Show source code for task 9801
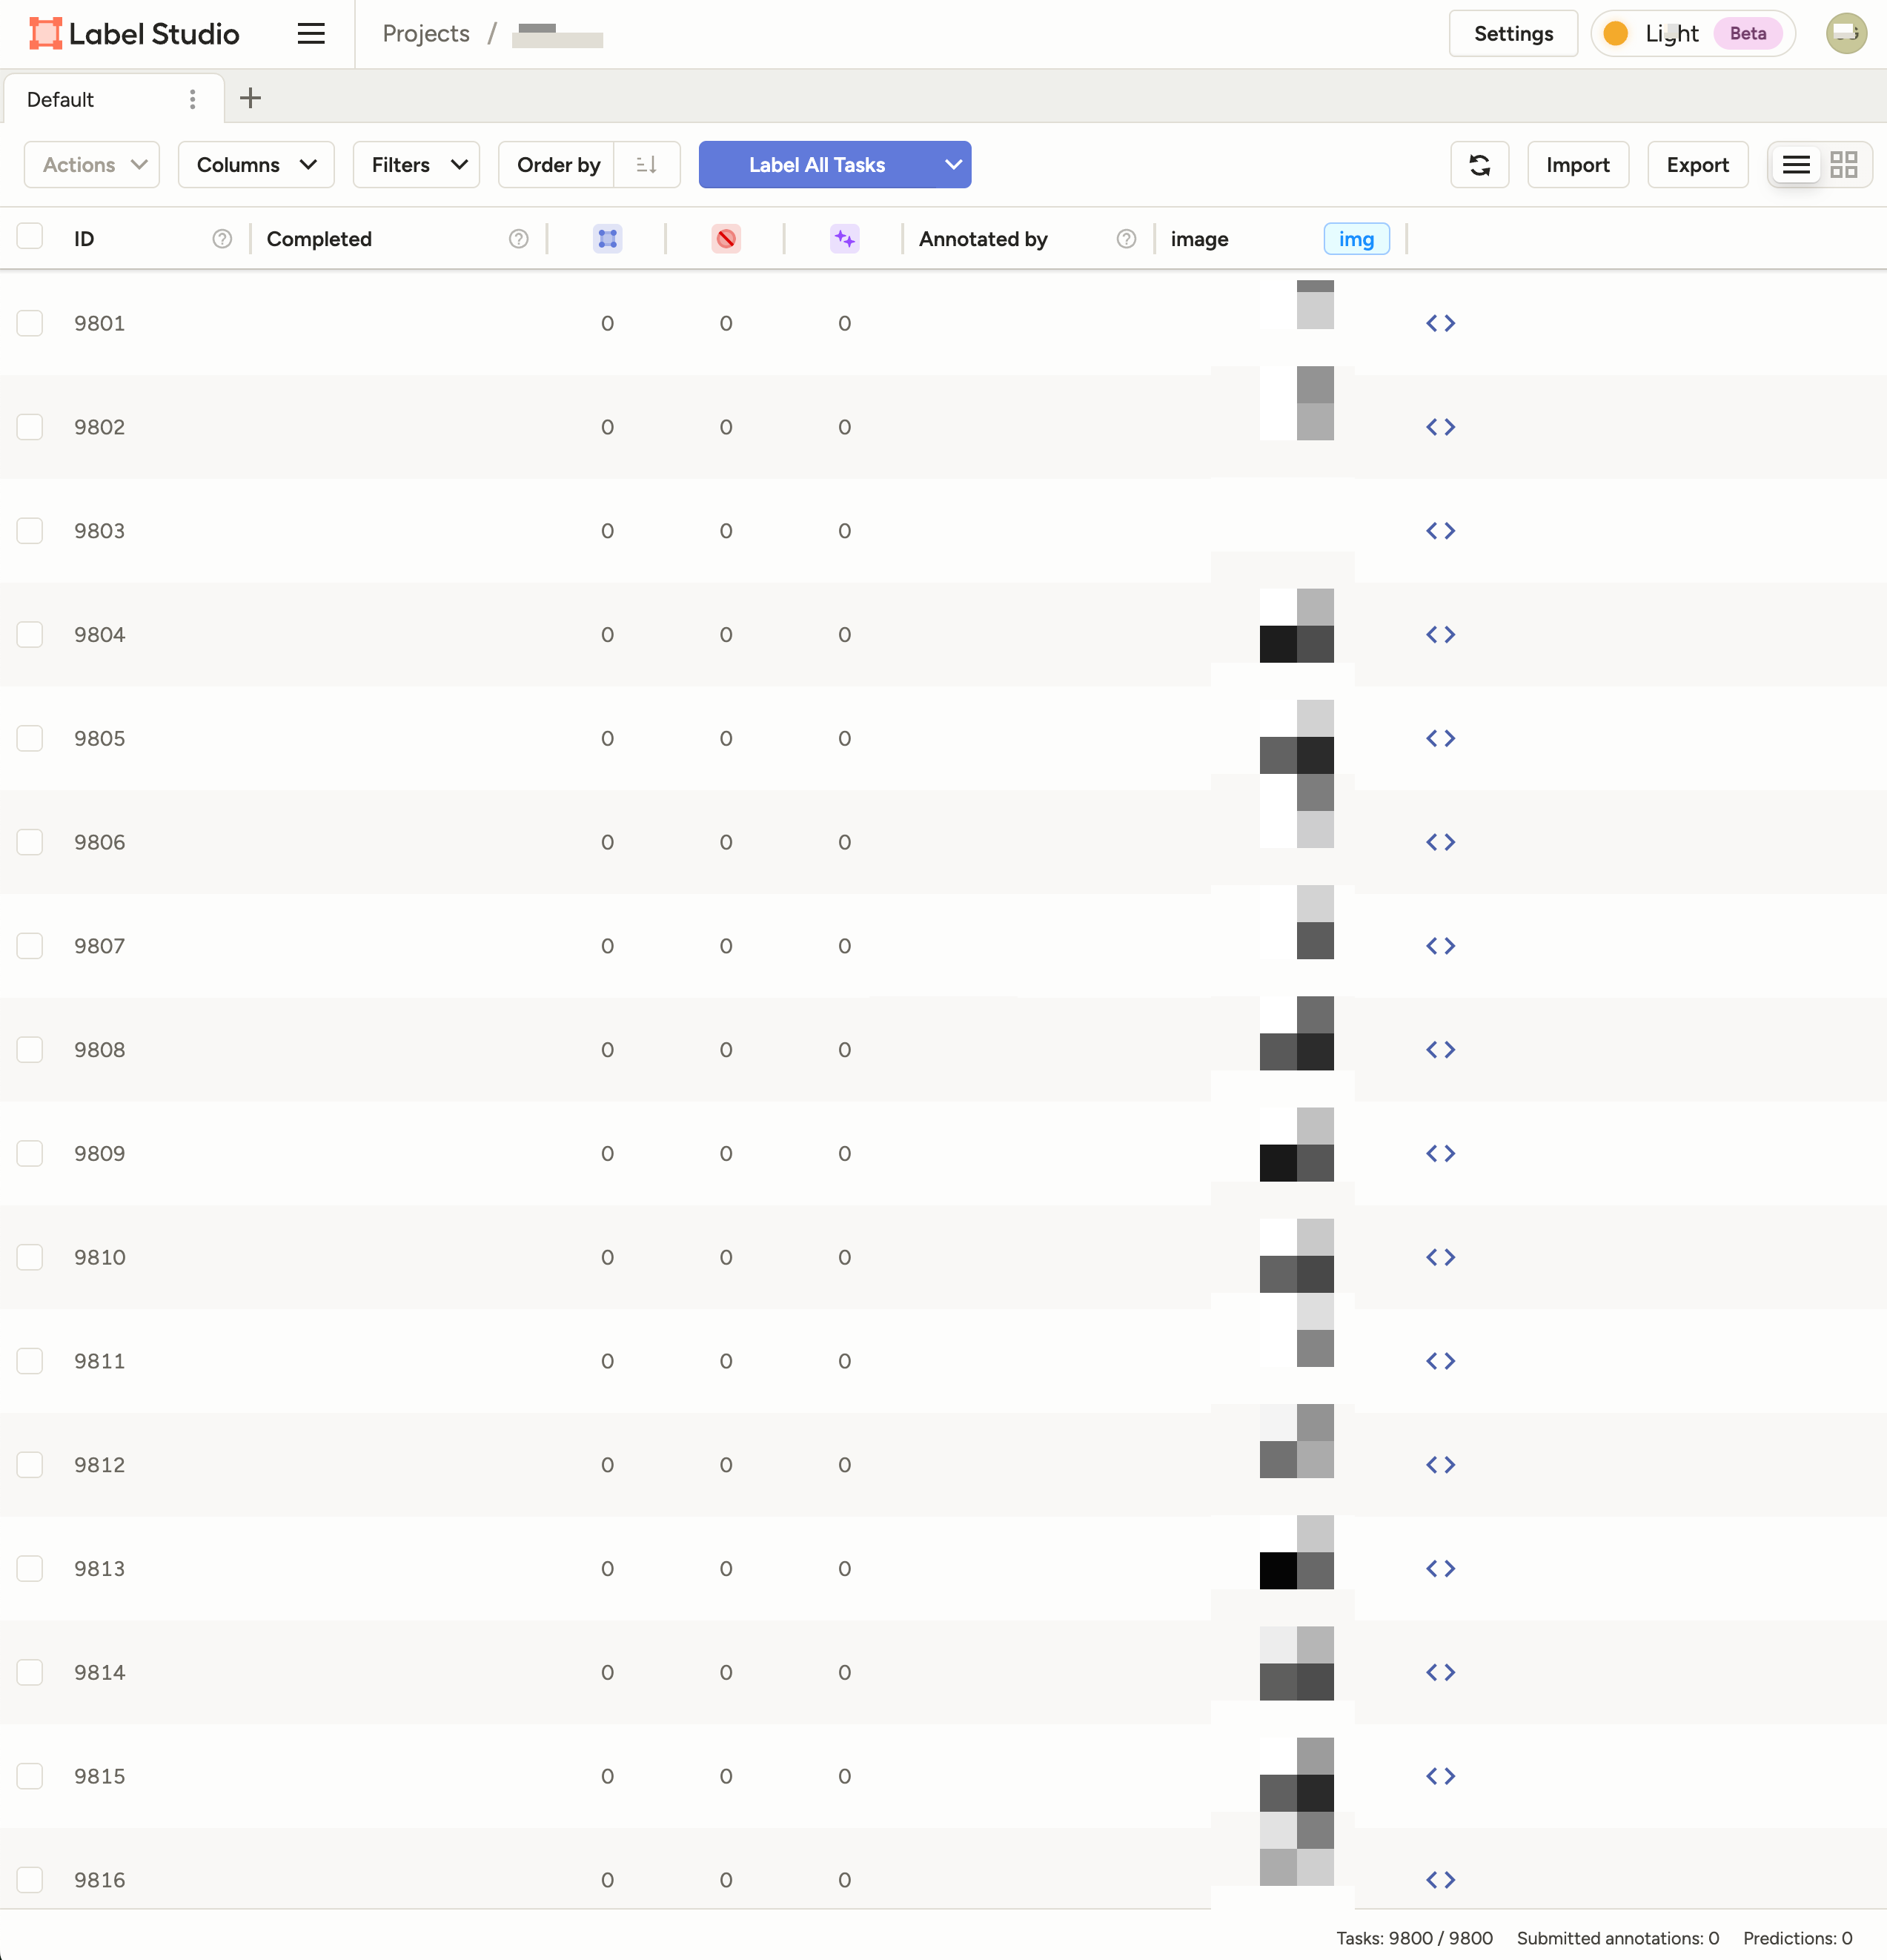 1440,323
